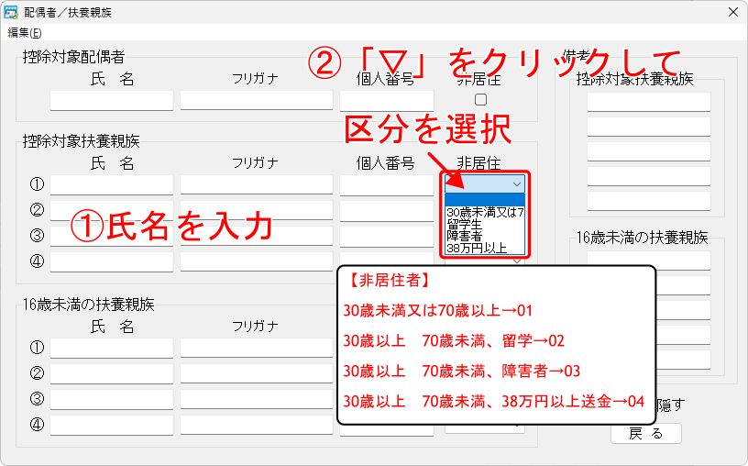Close the 配偶者／扶養親族 window
748x466 pixels.
pyautogui.click(x=732, y=13)
